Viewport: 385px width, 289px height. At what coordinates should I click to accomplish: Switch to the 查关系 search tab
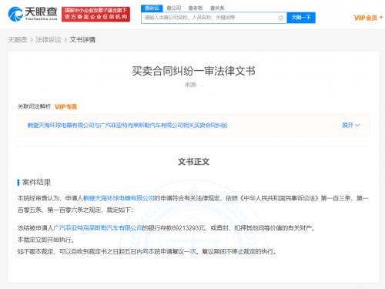[217, 8]
